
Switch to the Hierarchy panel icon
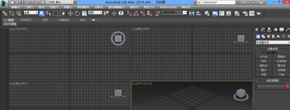(269, 30)
